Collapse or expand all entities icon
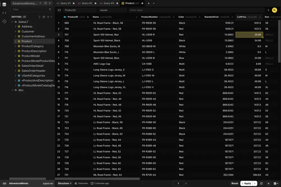Screen dimensions: 281x187 [x=39, y=17]
